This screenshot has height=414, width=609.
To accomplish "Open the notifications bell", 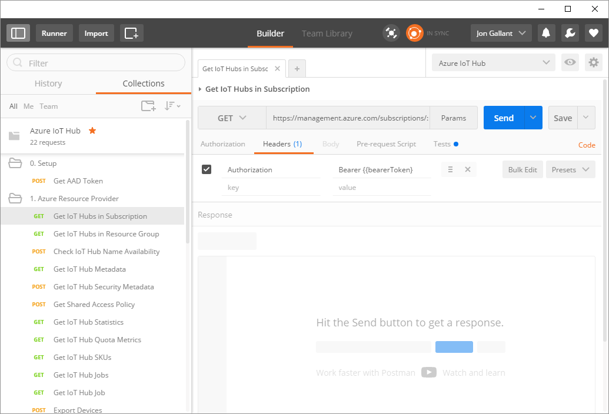I will coord(547,33).
